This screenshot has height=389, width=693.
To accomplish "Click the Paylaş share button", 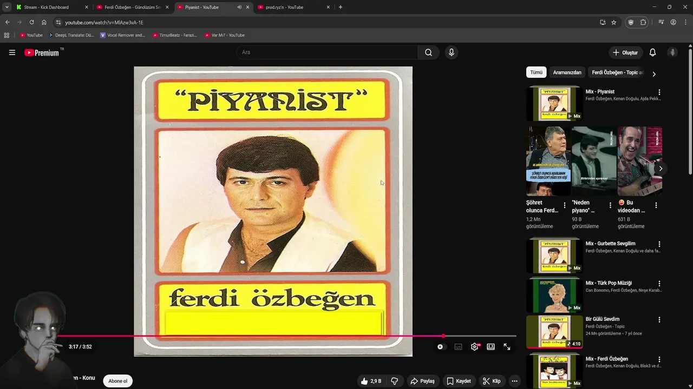I will [x=422, y=381].
